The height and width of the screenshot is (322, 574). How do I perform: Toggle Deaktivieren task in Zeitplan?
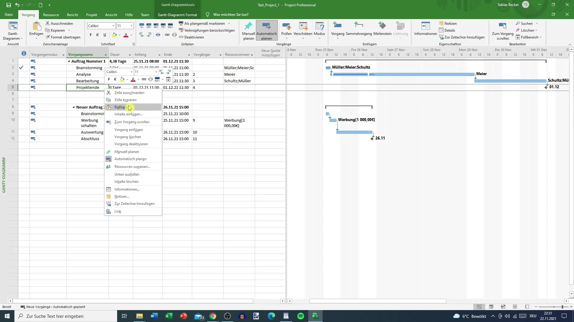click(191, 37)
